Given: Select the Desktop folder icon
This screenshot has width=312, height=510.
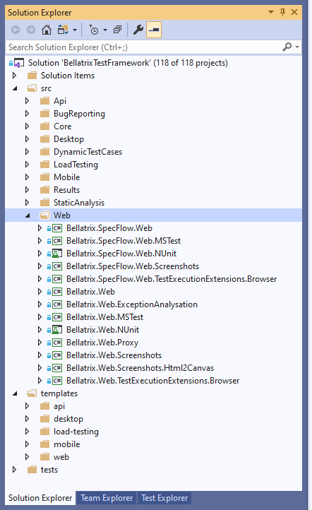Looking at the screenshot, I should point(44,139).
